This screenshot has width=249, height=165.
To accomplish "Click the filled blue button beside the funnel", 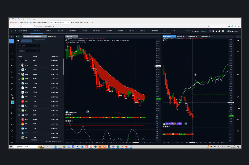I will 26,41.
